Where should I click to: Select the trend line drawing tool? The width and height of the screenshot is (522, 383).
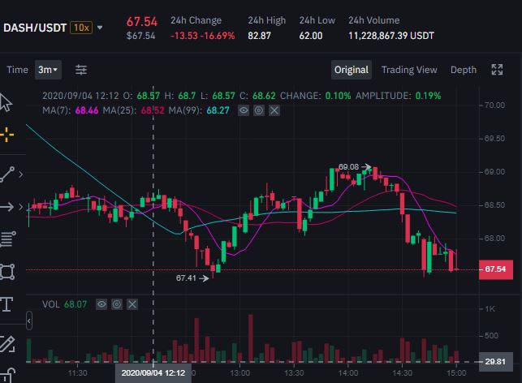(7, 174)
